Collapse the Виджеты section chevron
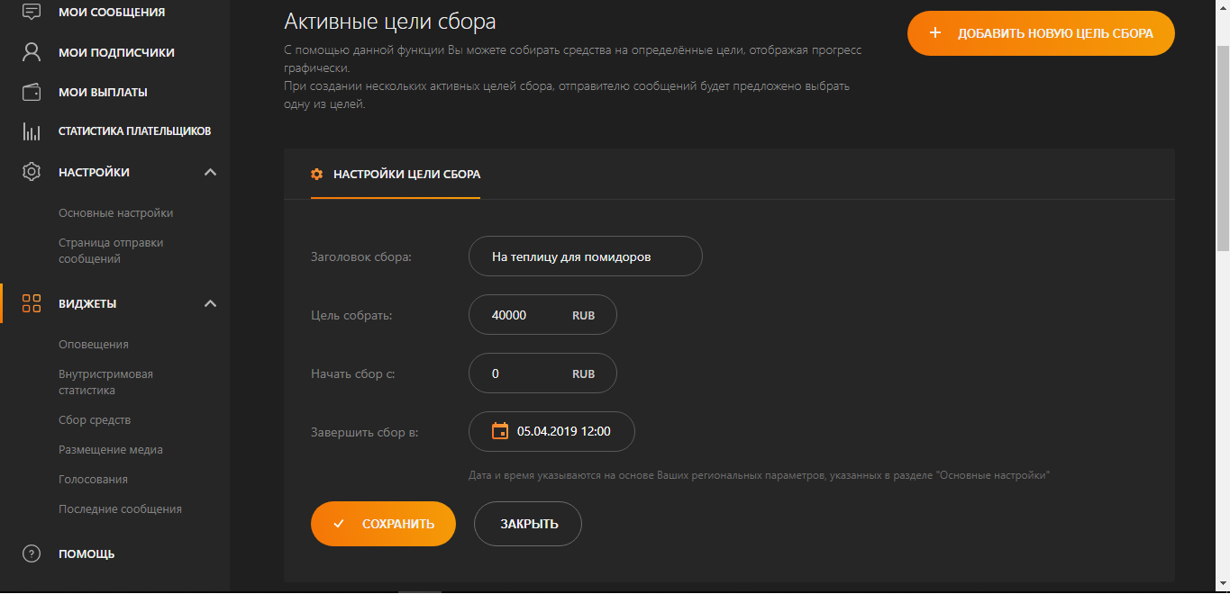Image resolution: width=1230 pixels, height=594 pixels. point(210,303)
